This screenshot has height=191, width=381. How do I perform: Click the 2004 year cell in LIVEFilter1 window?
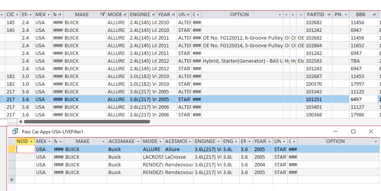pos(263,165)
